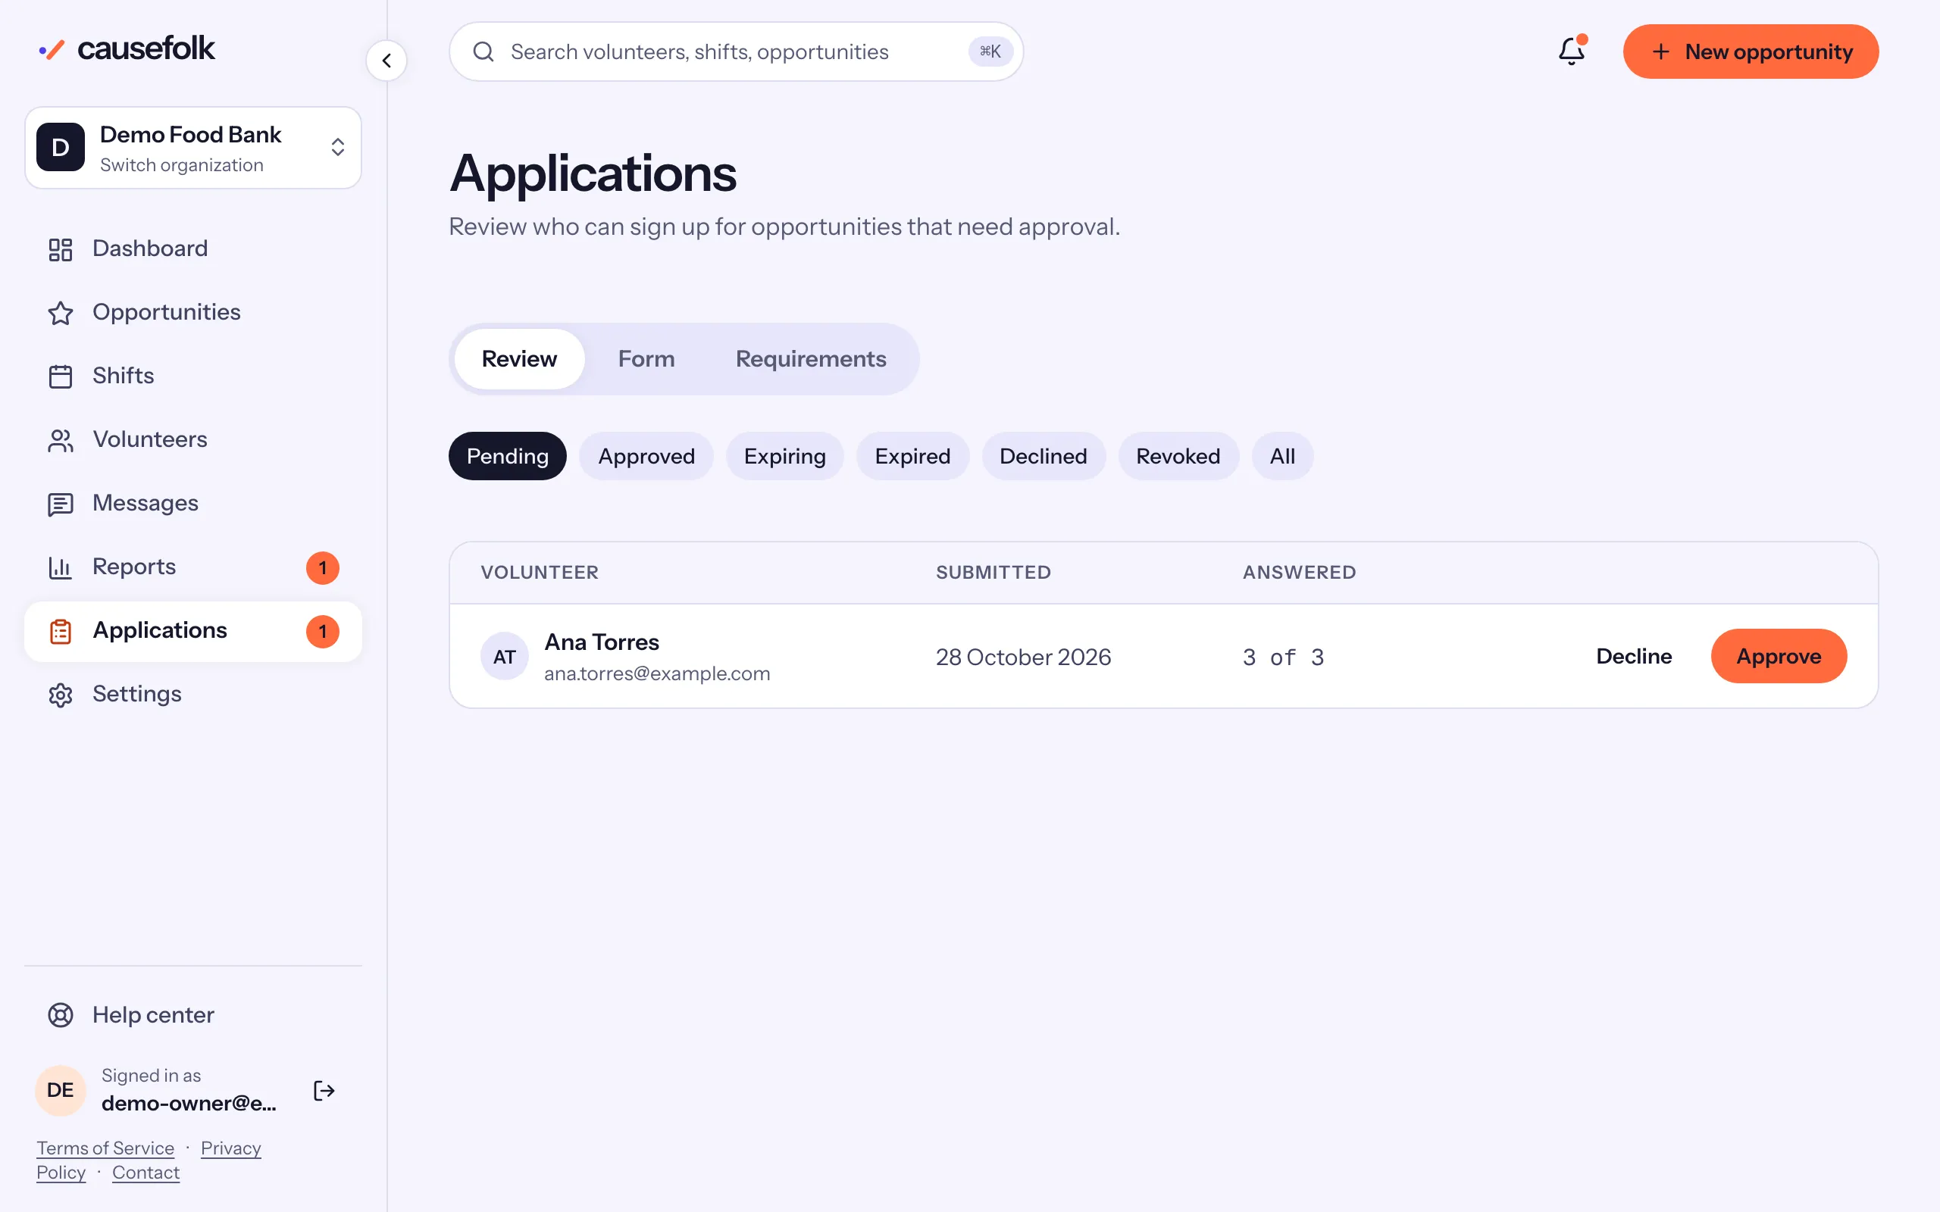Image resolution: width=1940 pixels, height=1212 pixels.
Task: Expand the organization switcher chevrons
Action: click(337, 148)
